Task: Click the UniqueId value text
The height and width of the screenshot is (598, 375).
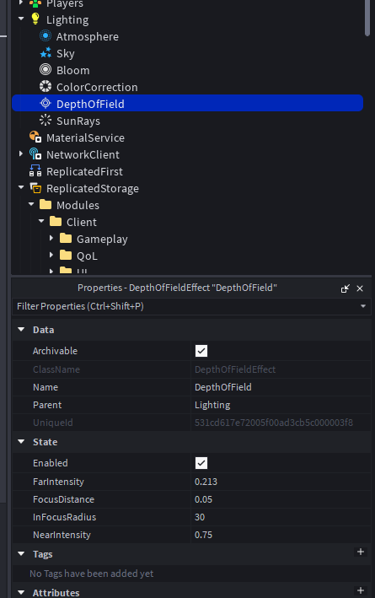Action: 274,423
